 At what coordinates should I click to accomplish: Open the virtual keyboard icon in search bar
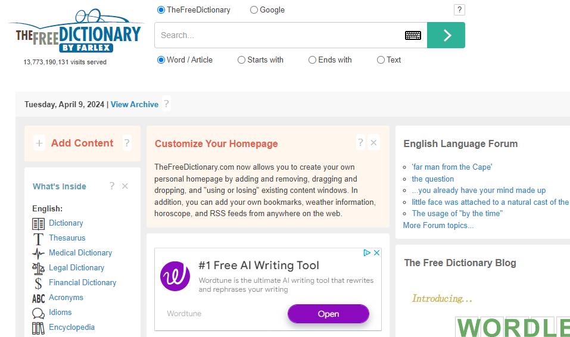(x=413, y=35)
